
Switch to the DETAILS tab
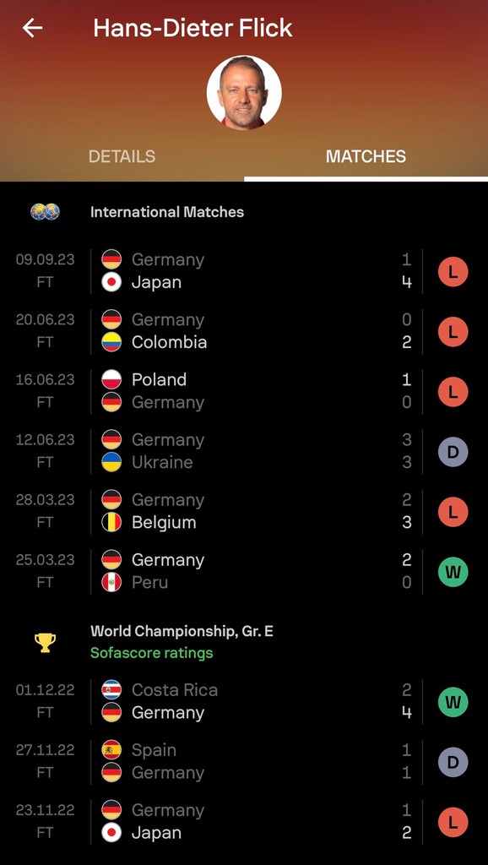tap(122, 156)
